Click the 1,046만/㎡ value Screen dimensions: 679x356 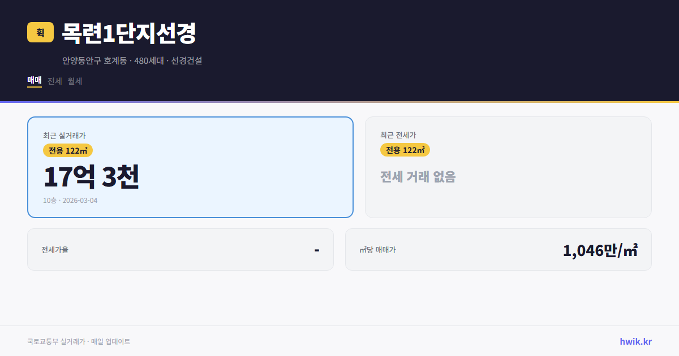pos(601,249)
